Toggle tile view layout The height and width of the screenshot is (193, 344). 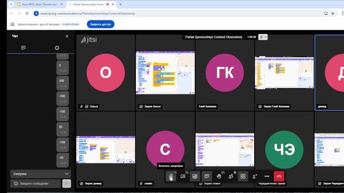[243, 176]
